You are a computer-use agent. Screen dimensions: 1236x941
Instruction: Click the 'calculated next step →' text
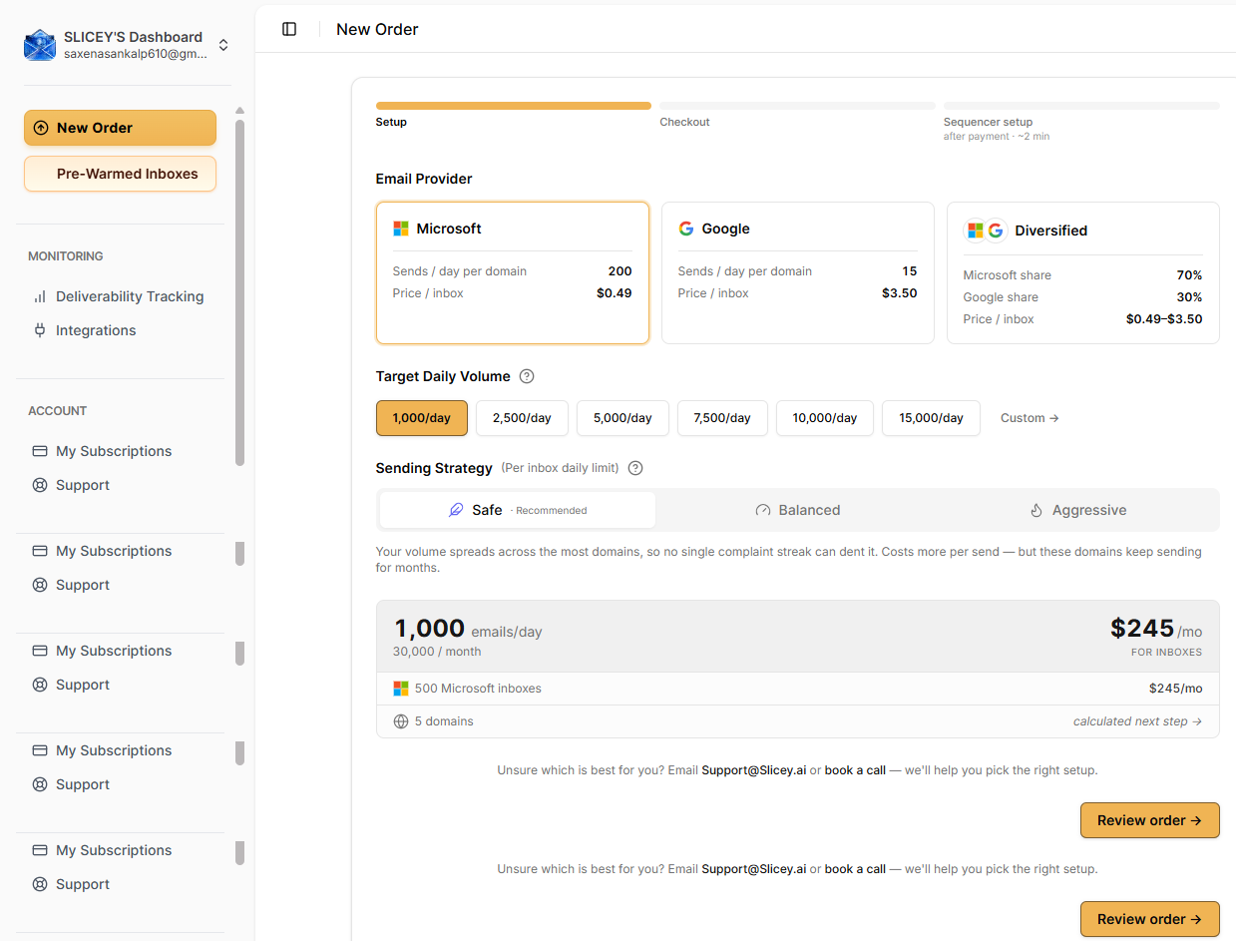click(x=1137, y=721)
